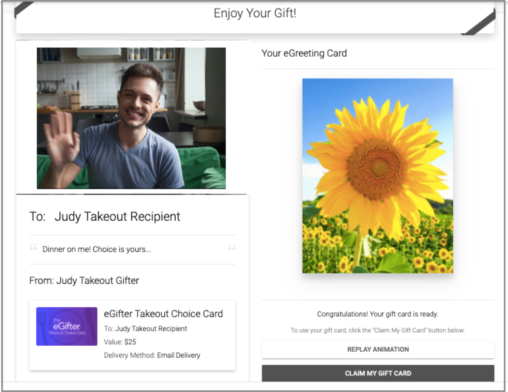
Task: Click the Claim My Gift Card button
Action: [x=378, y=373]
